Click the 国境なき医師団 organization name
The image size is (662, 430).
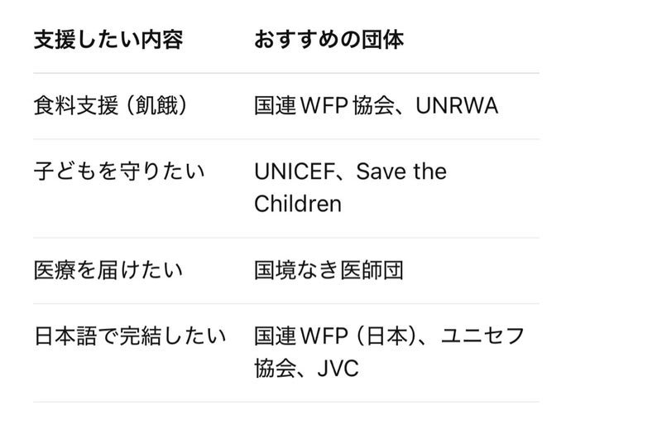(x=329, y=271)
